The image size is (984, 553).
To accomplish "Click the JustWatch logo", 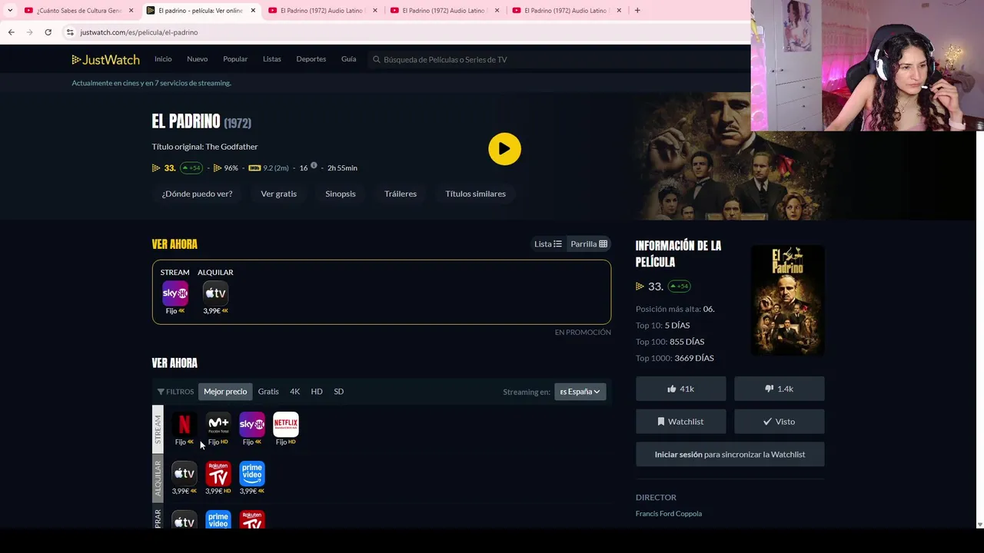I will click(105, 59).
